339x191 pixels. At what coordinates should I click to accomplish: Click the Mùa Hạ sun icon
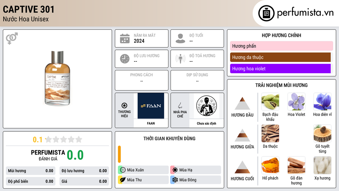point(175,170)
